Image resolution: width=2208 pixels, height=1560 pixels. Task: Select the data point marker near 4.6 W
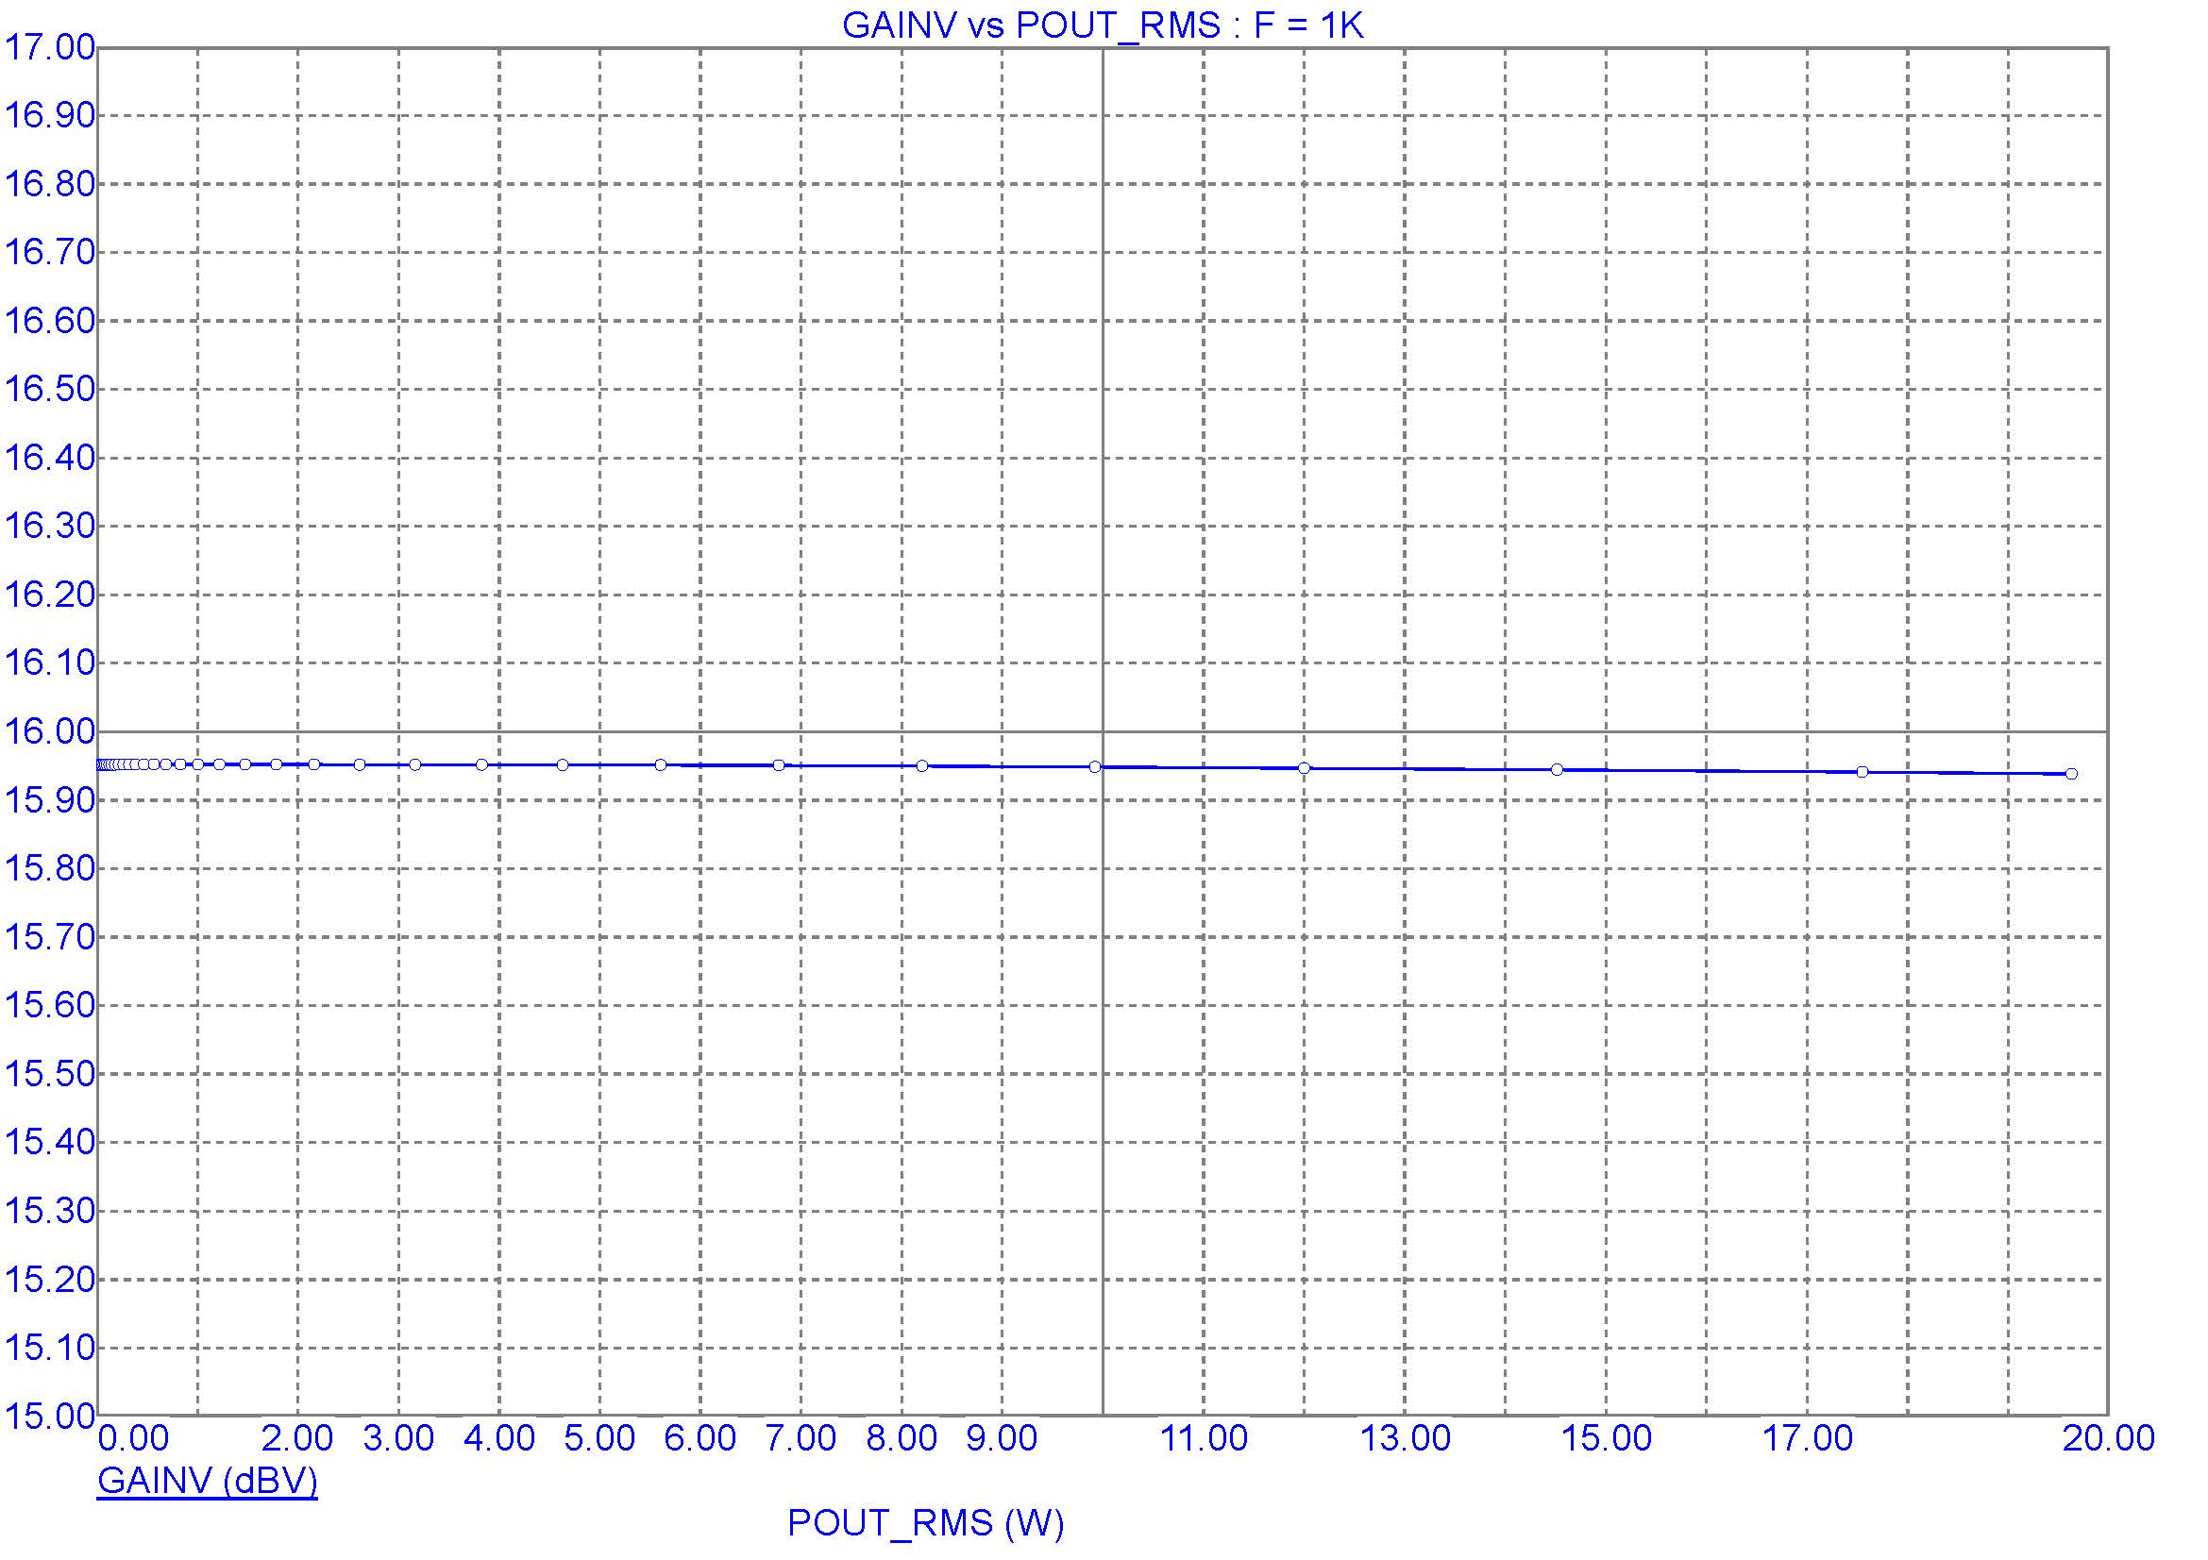pyautogui.click(x=563, y=765)
